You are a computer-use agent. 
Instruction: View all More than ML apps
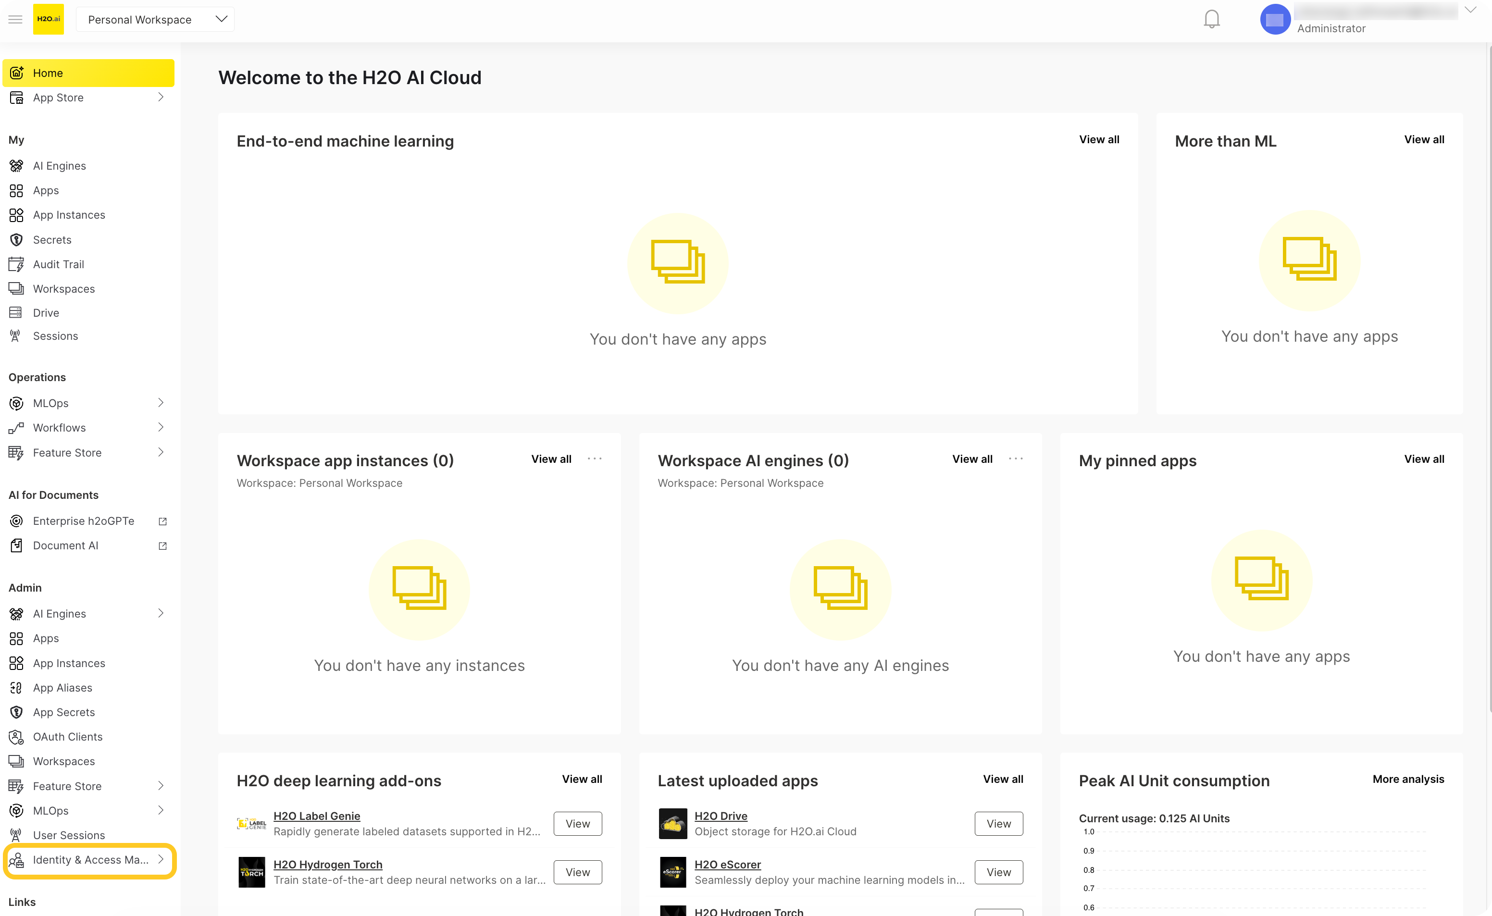tap(1424, 139)
